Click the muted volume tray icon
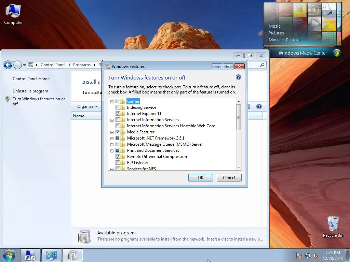This screenshot has height=262, width=350. (315, 256)
